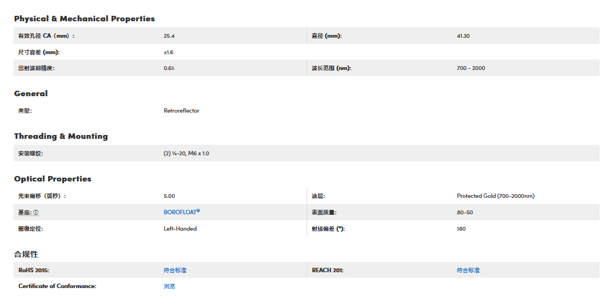The width and height of the screenshot is (605, 305).
Task: Click 浏览 for Certificate of Conformance
Action: pos(169,286)
